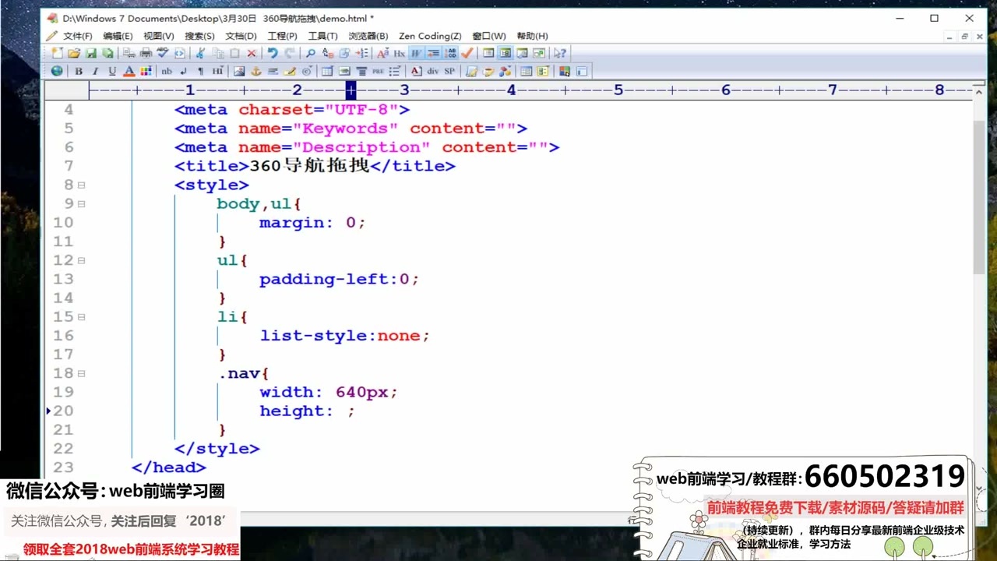The image size is (997, 561).
Task: Insert anchor tag with anchor icon
Action: 255,71
